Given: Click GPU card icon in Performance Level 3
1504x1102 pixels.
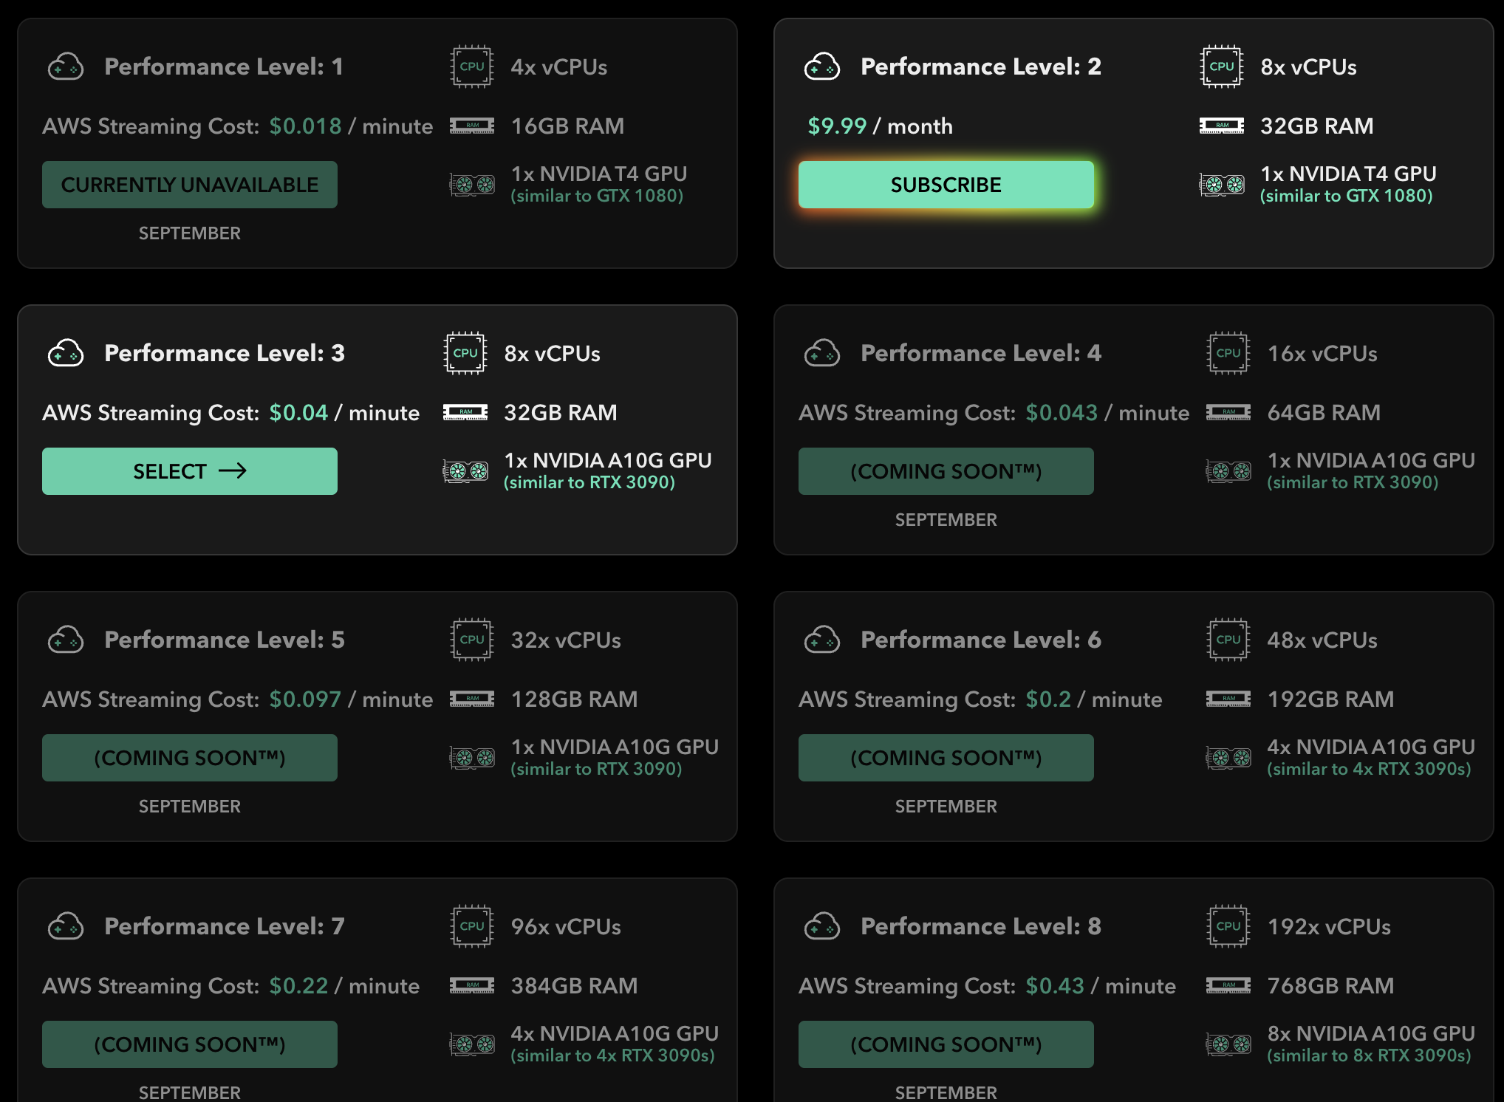Looking at the screenshot, I should [x=465, y=470].
